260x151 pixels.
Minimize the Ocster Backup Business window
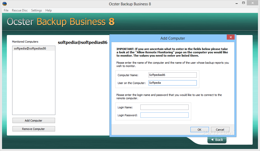[237, 3]
